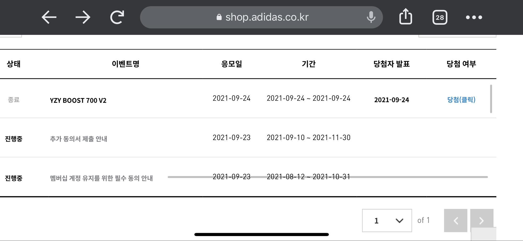
Task: Open the page number dropdown
Action: 387,220
